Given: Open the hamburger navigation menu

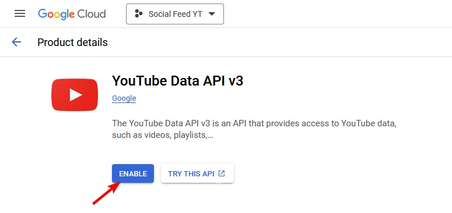Looking at the screenshot, I should [20, 13].
